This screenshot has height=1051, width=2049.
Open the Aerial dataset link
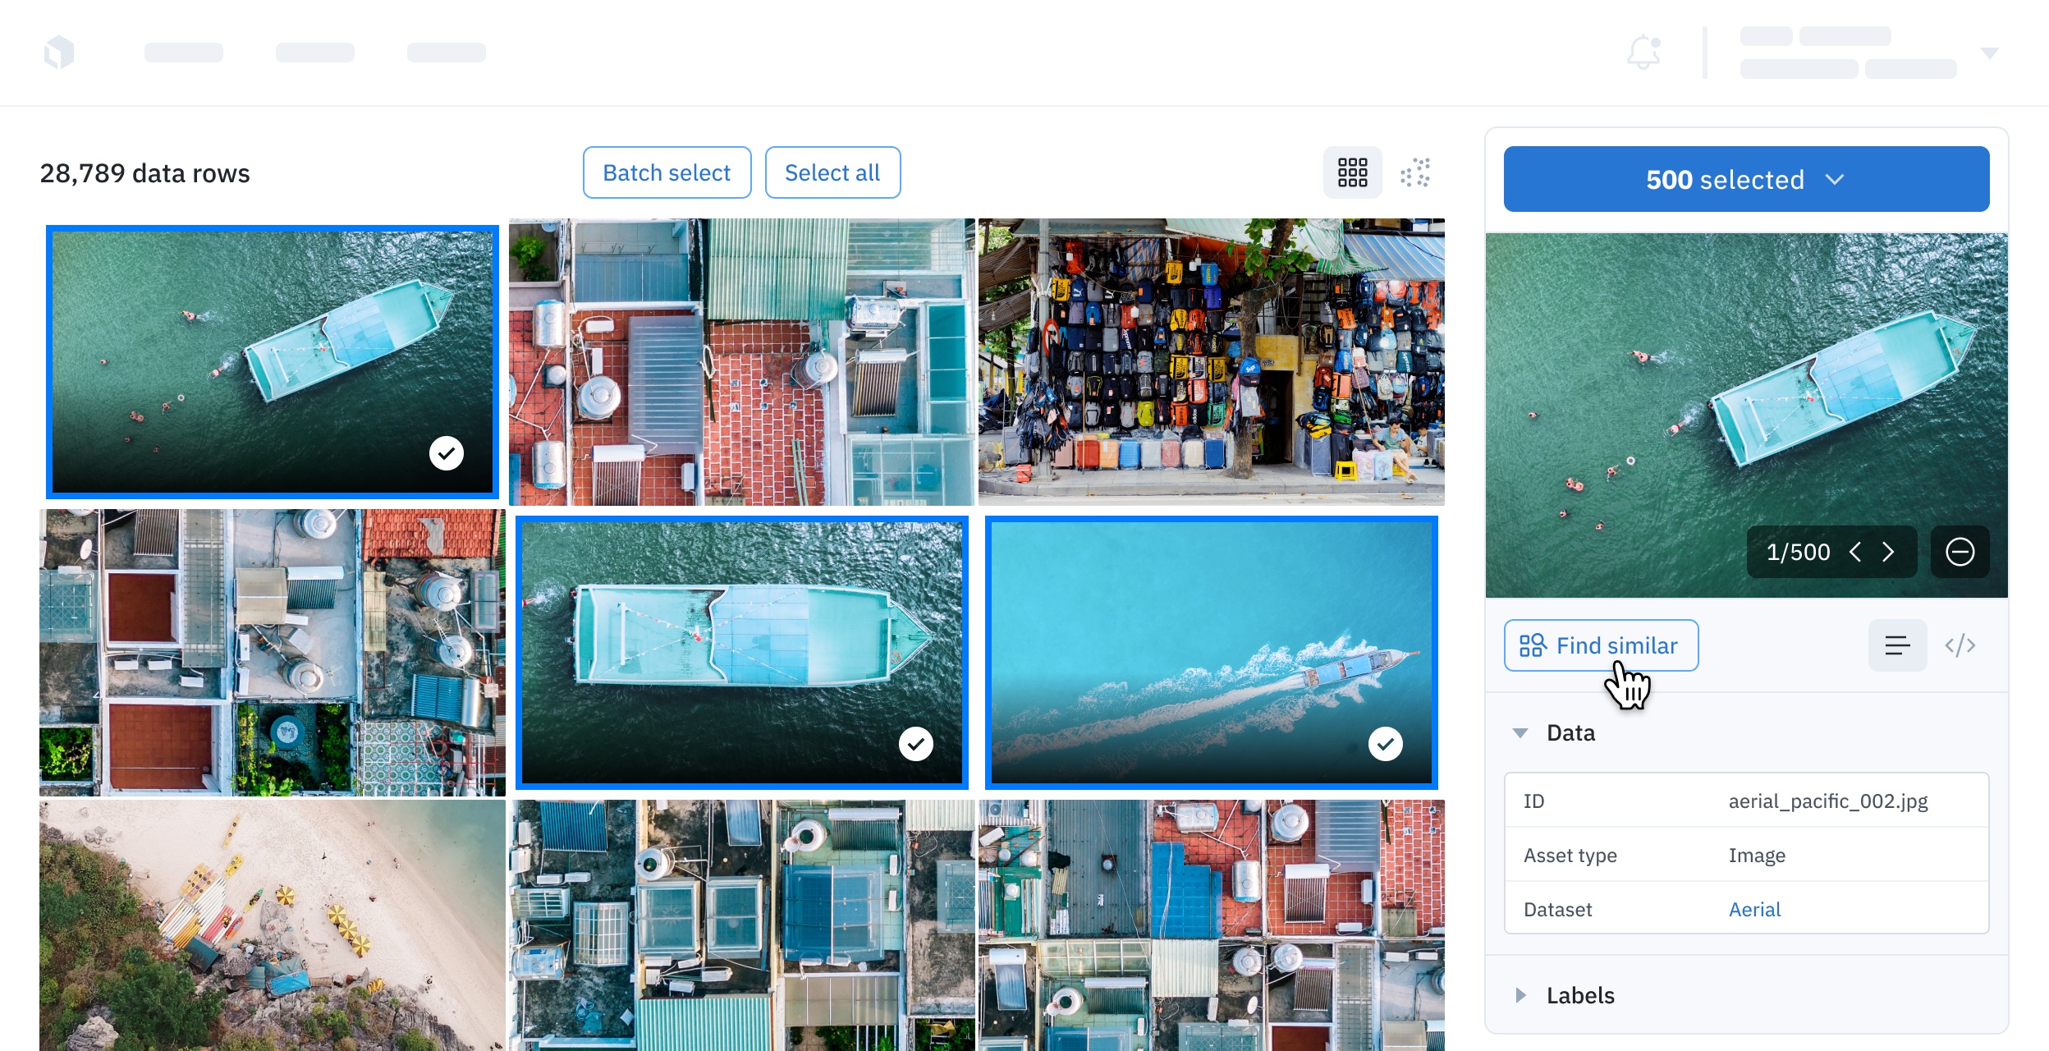point(1754,909)
